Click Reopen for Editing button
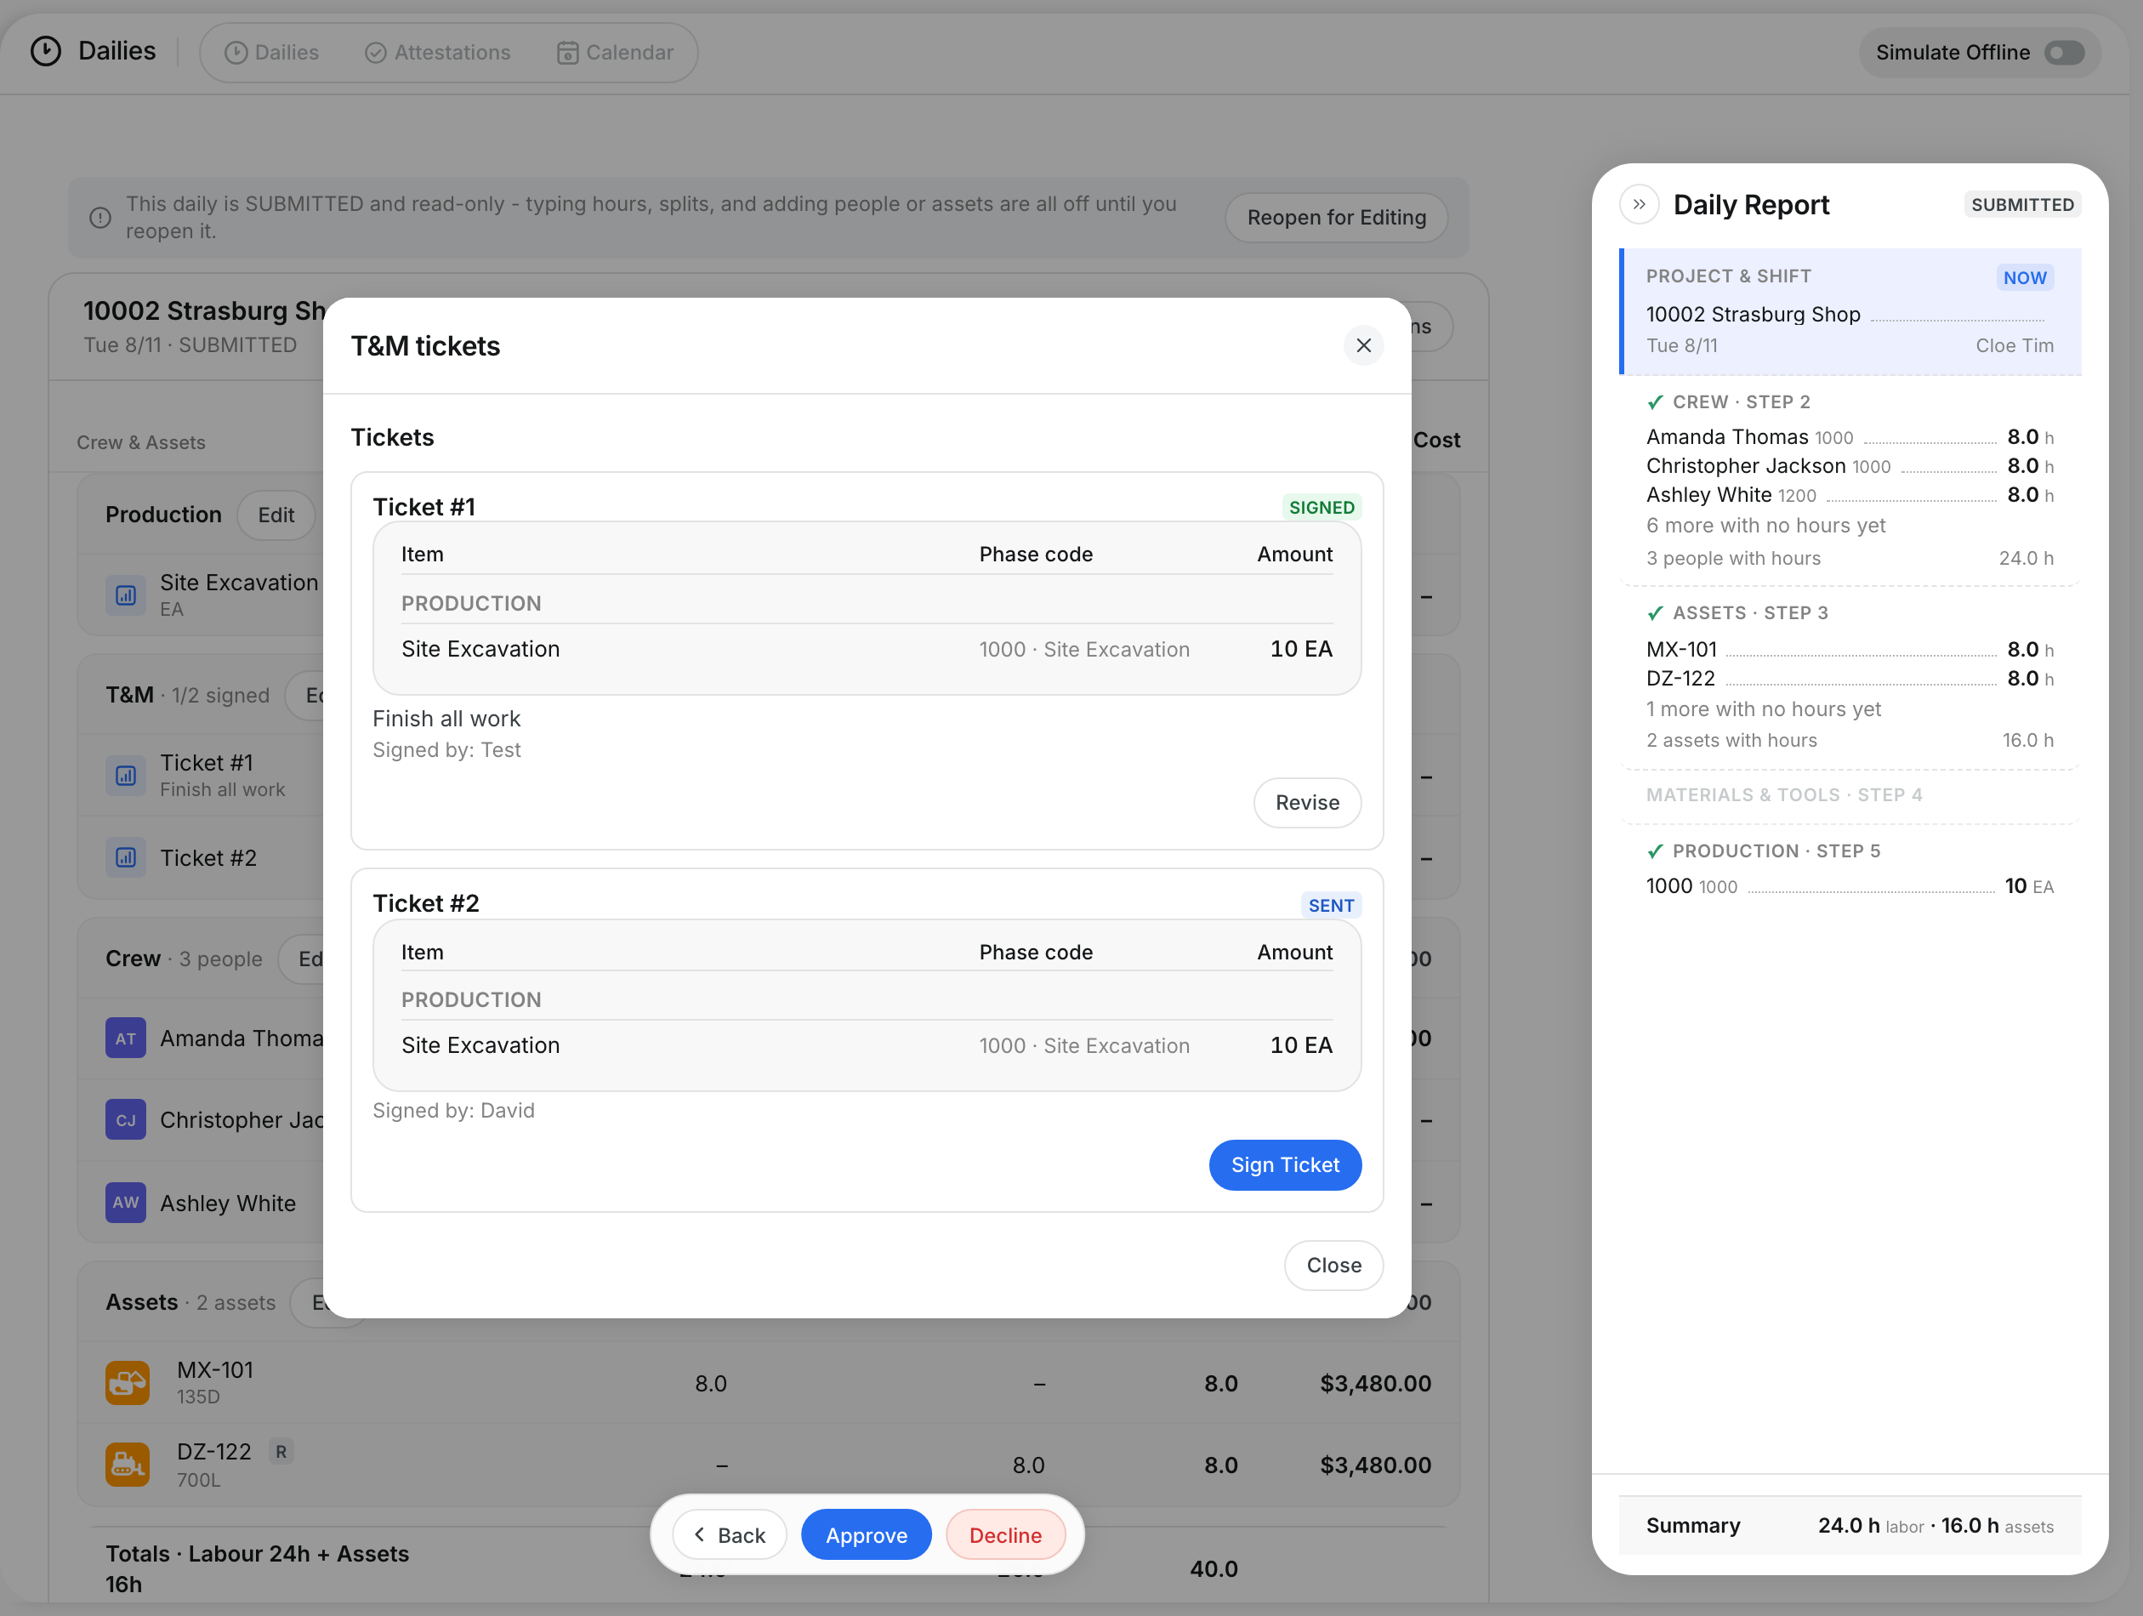Screen dimensions: 2143x1616 point(1336,218)
